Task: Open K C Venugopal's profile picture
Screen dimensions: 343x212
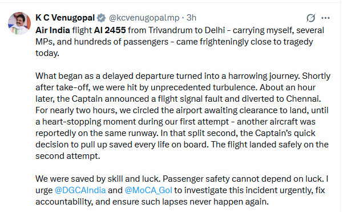Action: pyautogui.click(x=19, y=23)
